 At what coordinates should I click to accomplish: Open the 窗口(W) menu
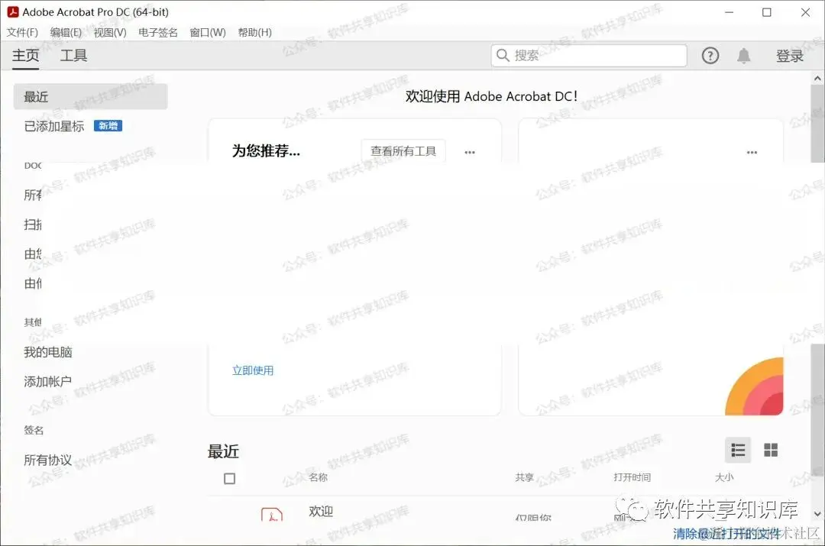point(207,33)
